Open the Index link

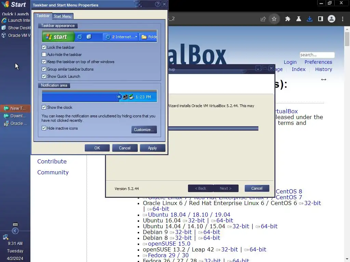298,69
